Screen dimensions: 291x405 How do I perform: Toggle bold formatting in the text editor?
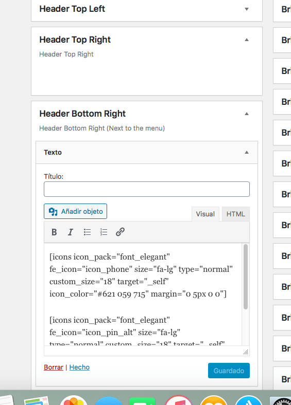click(54, 232)
